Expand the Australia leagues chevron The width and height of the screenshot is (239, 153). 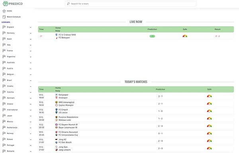pyautogui.click(x=31, y=63)
